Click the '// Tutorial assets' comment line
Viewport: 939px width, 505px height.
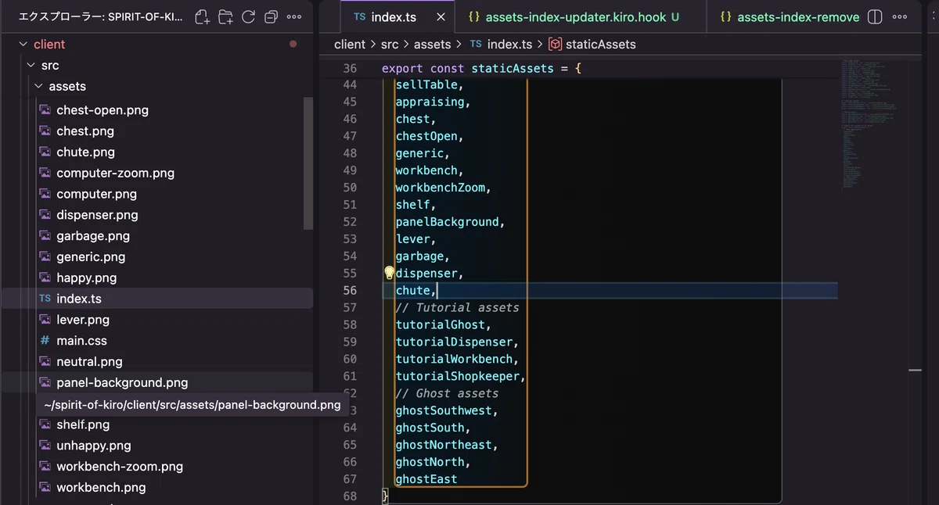pos(457,308)
